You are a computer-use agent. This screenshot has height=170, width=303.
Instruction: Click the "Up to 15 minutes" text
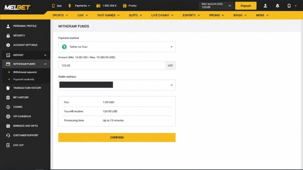[113, 121]
